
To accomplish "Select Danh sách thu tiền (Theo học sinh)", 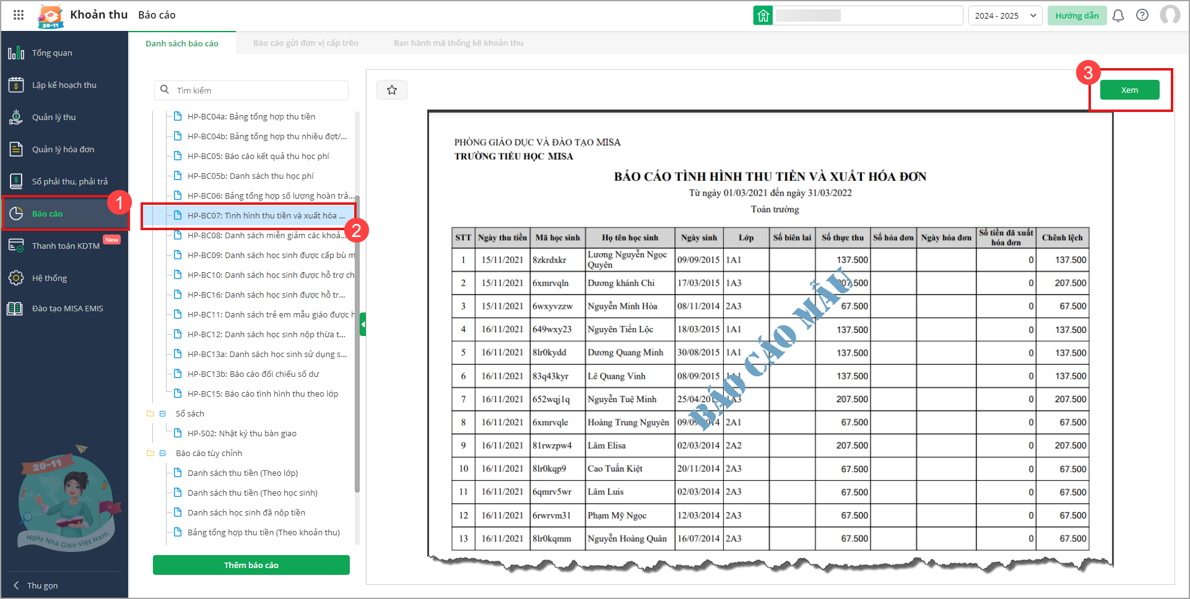I will (x=254, y=493).
